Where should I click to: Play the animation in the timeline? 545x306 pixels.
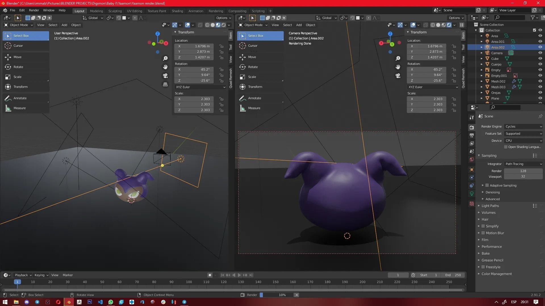(x=239, y=275)
